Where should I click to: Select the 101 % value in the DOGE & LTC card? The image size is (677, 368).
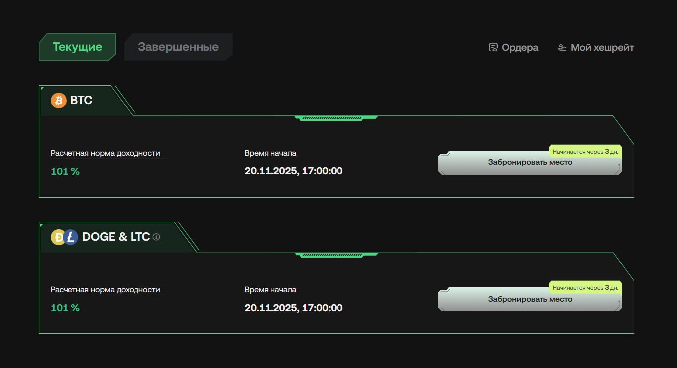coord(65,308)
